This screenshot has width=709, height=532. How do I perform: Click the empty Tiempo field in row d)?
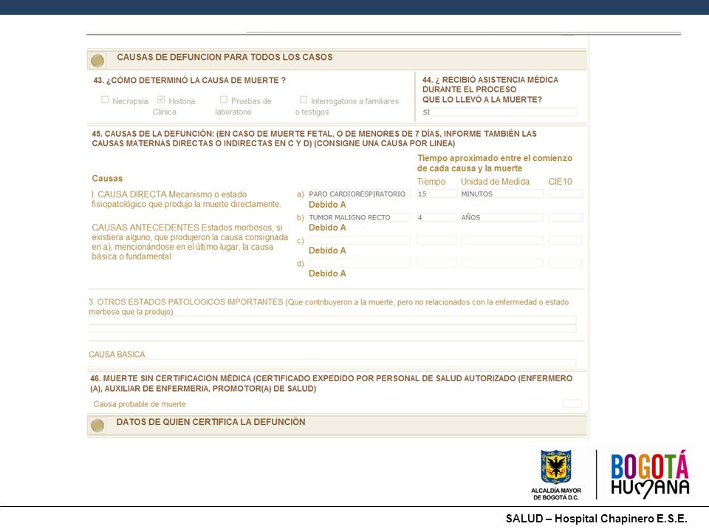point(436,263)
